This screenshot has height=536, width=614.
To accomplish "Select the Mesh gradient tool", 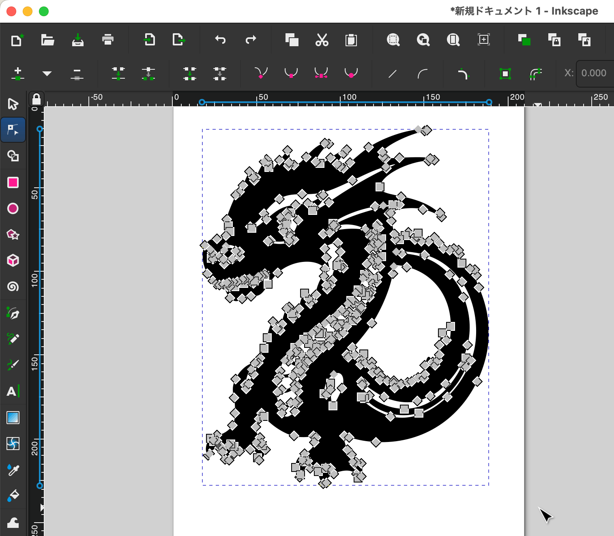I will click(x=13, y=444).
